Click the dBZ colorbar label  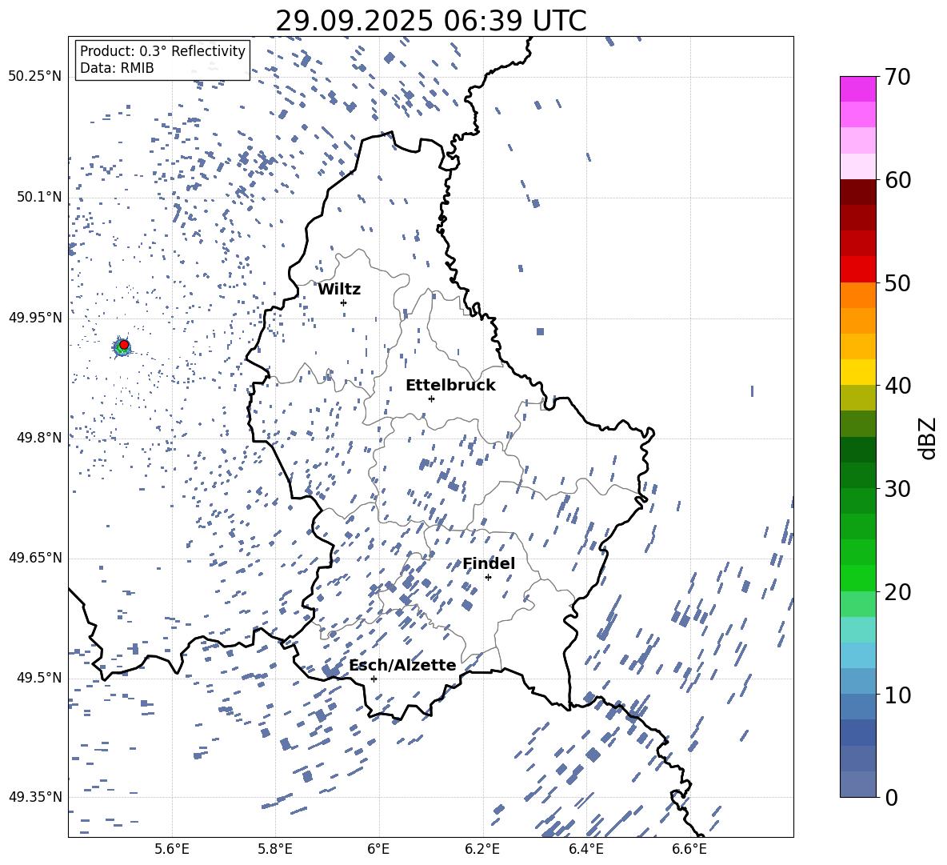tap(929, 438)
